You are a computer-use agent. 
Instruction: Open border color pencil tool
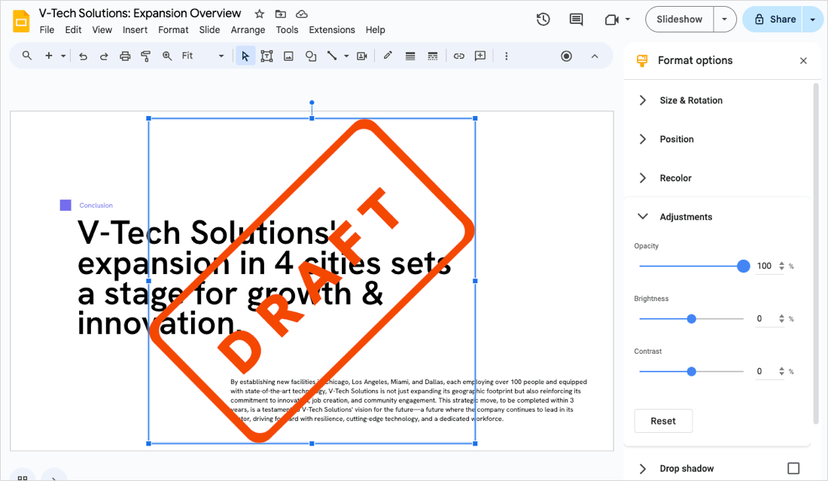coord(388,56)
